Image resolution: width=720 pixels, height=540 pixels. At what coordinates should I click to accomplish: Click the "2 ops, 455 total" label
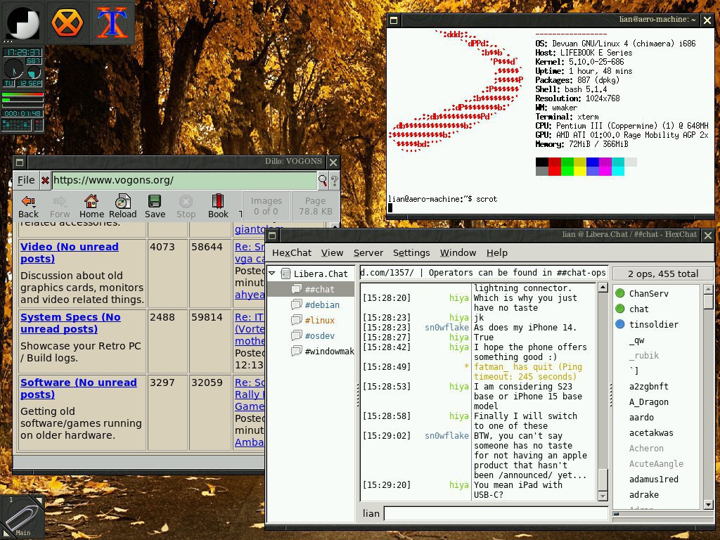click(663, 274)
